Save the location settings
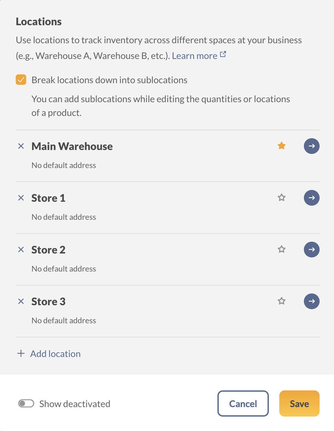Image resolution: width=334 pixels, height=431 pixels. point(299,403)
